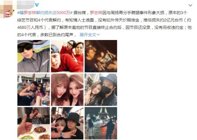The width and height of the screenshot is (197, 140).
Task: Click the post body text paragraph
Action: click(104, 24)
